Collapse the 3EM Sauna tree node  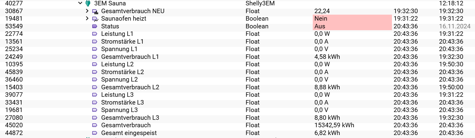pyautogui.click(x=80, y=3)
